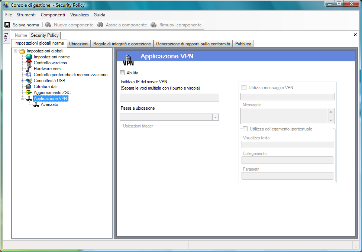Click the Collegamento input field

click(x=287, y=160)
